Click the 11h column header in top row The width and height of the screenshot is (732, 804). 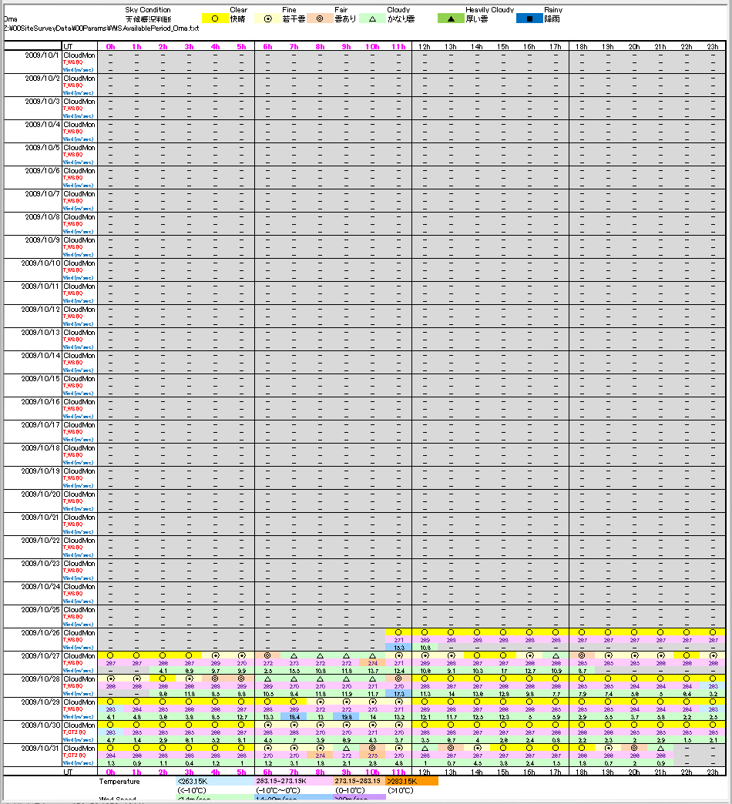tap(398, 47)
